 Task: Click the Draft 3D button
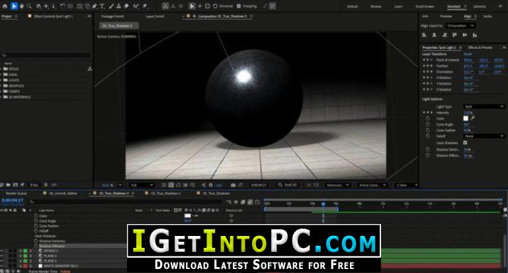287,185
